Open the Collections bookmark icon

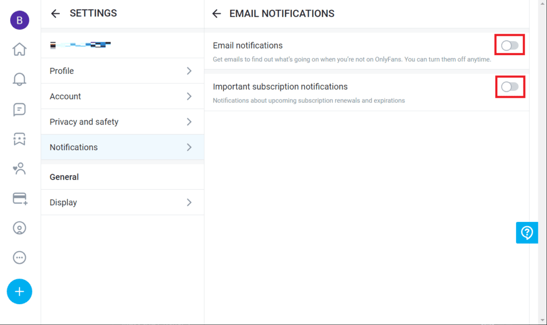pyautogui.click(x=19, y=138)
